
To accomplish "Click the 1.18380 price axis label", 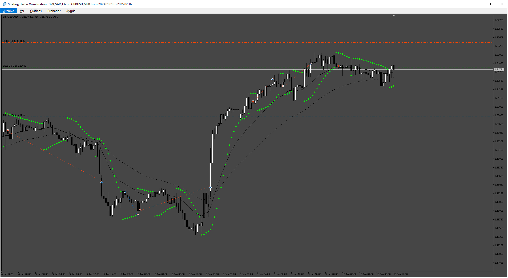I will [499, 237].
